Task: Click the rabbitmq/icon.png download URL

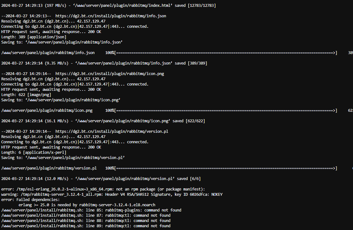Action: coord(110,73)
